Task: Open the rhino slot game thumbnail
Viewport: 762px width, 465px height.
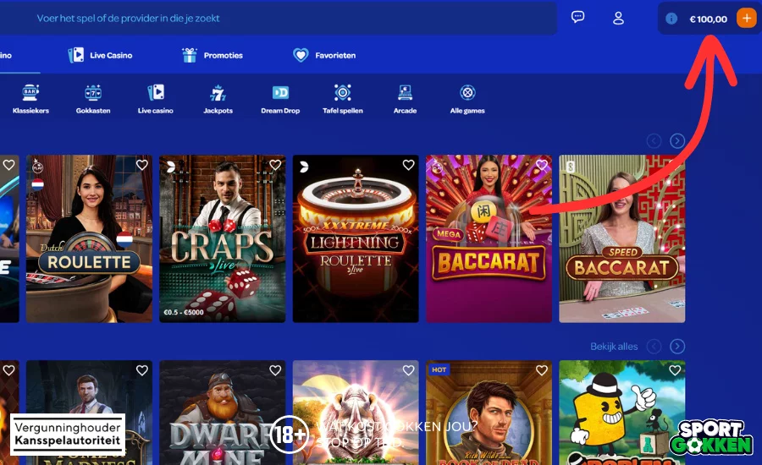Action: point(356,413)
